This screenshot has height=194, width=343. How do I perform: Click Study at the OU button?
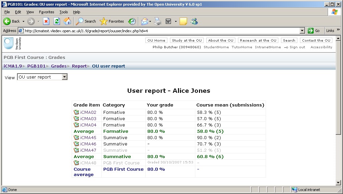coord(187,40)
